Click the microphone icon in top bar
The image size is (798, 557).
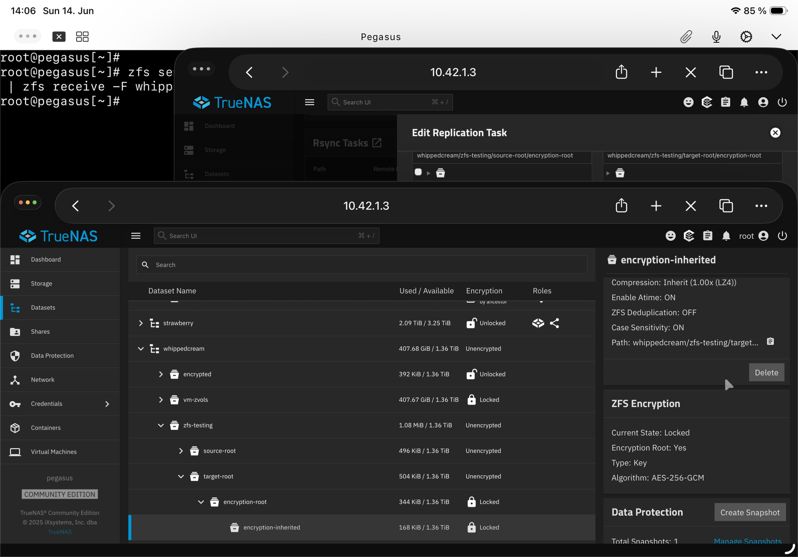[x=716, y=37]
